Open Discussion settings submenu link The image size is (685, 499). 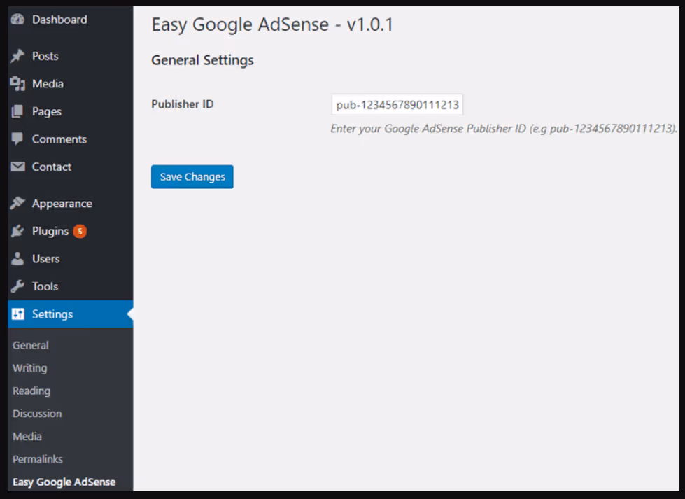coord(37,414)
